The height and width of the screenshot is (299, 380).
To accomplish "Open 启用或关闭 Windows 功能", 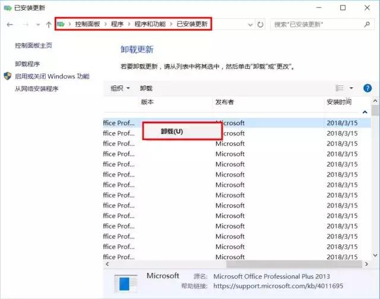I will click(52, 76).
